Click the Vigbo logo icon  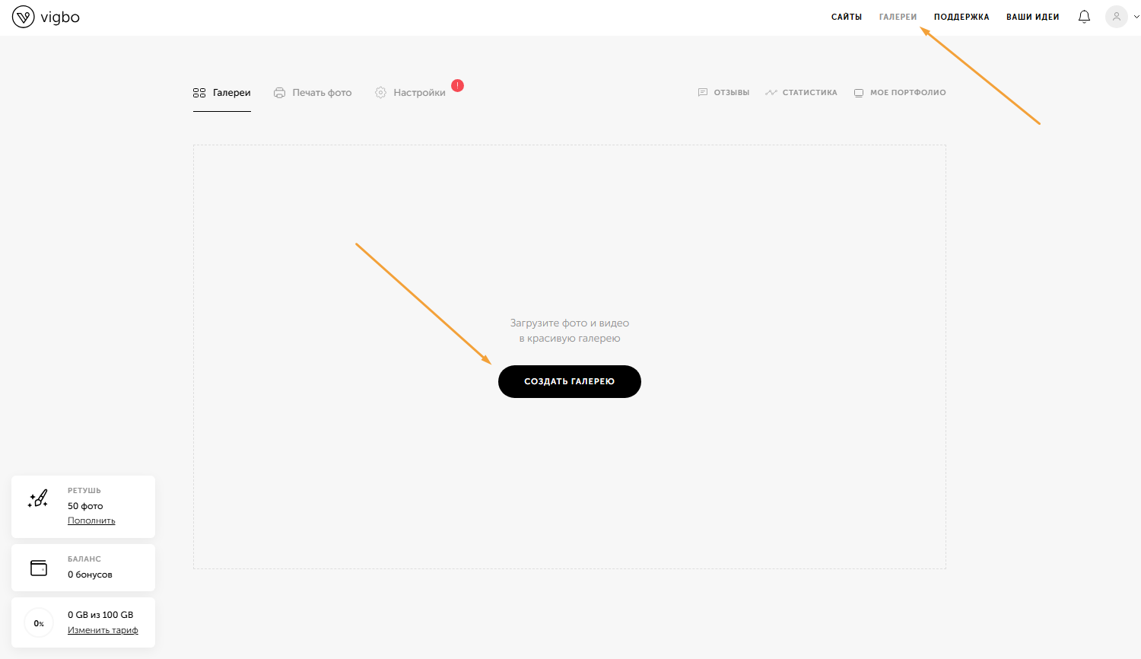coord(24,17)
